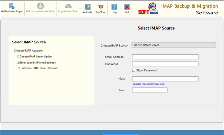Viewport: 224px width, 135px height.
Task: Click the red Exit icon
Action: (x=127, y=7)
